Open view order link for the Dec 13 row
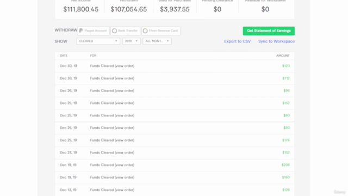This screenshot has height=196, width=348. [x=125, y=190]
